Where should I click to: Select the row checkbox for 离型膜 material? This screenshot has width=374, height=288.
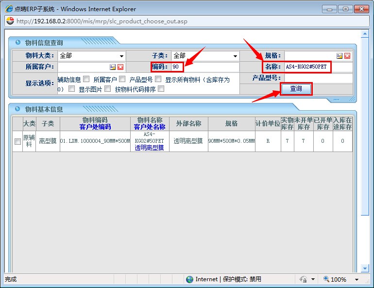(17, 141)
